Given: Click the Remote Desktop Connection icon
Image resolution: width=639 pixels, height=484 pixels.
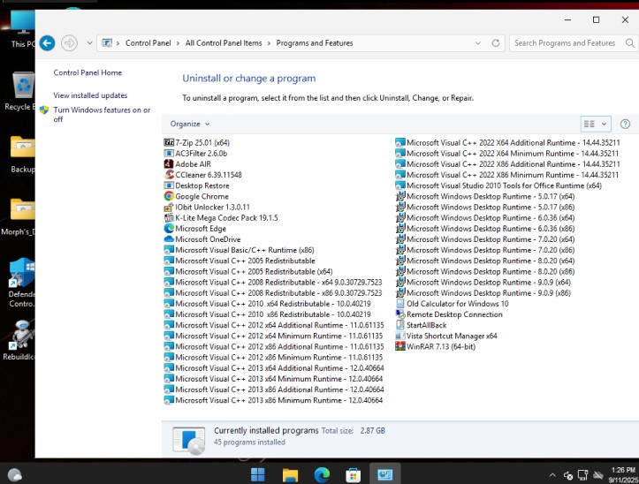Looking at the screenshot, I should pyautogui.click(x=400, y=314).
